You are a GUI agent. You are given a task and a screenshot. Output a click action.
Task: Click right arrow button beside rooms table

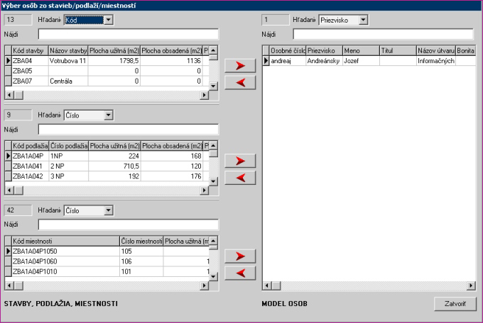[239, 256]
